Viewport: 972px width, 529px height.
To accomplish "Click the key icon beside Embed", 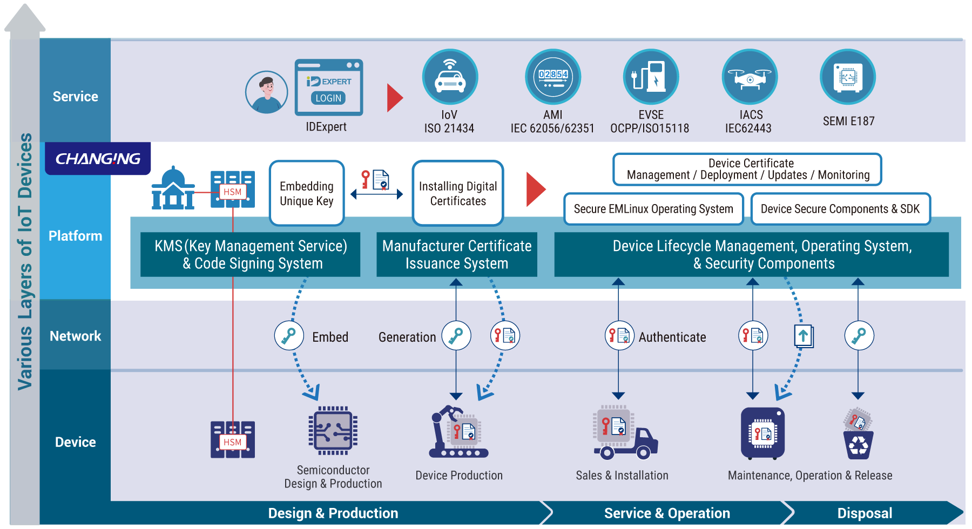I will (x=289, y=336).
